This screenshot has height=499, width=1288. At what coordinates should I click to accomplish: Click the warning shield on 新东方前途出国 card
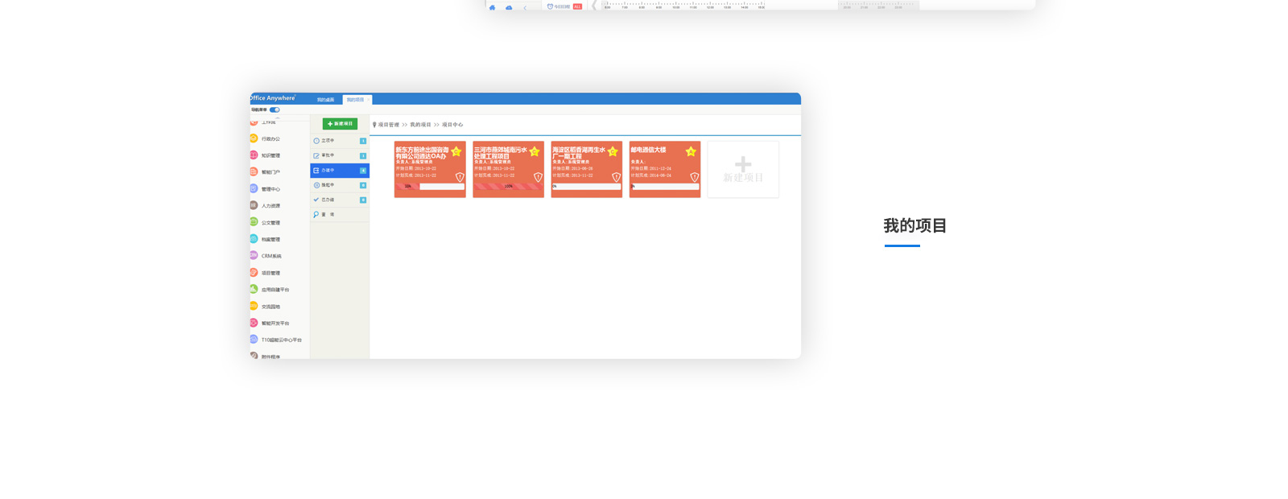(x=460, y=177)
